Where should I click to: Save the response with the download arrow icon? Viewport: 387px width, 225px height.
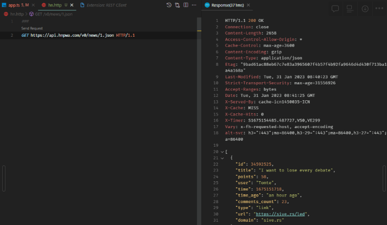pos(365,9)
